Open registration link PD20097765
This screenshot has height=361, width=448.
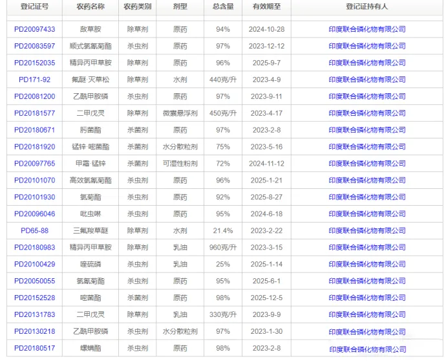[34, 164]
